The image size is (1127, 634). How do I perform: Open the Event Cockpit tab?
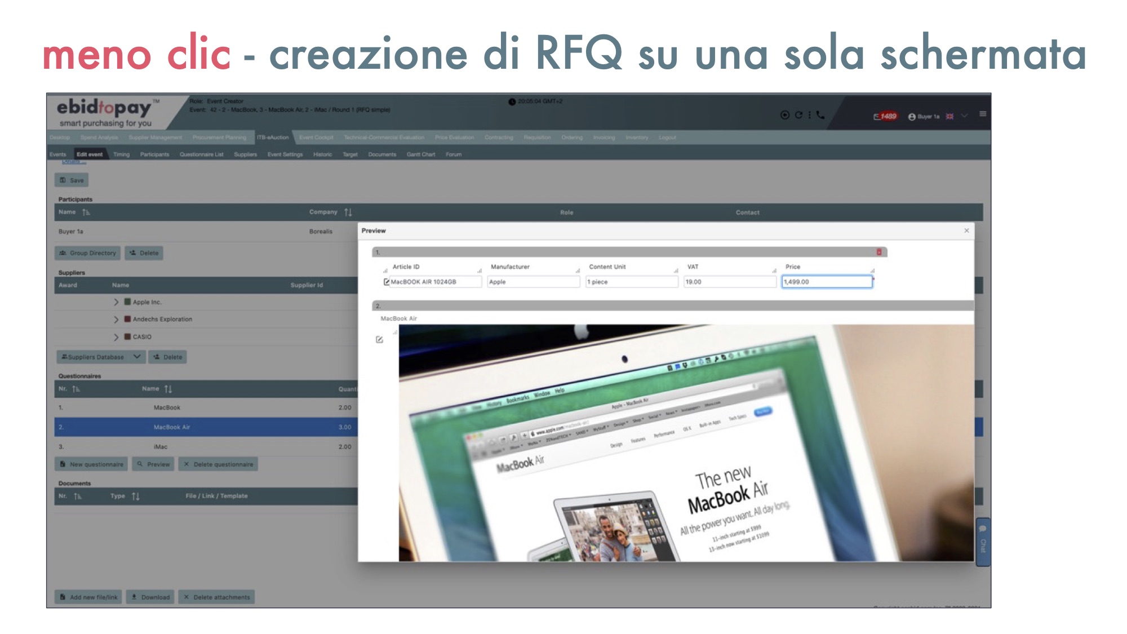(316, 138)
